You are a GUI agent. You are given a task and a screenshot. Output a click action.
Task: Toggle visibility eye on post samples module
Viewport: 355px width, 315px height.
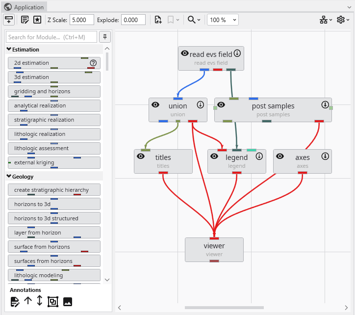221,105
